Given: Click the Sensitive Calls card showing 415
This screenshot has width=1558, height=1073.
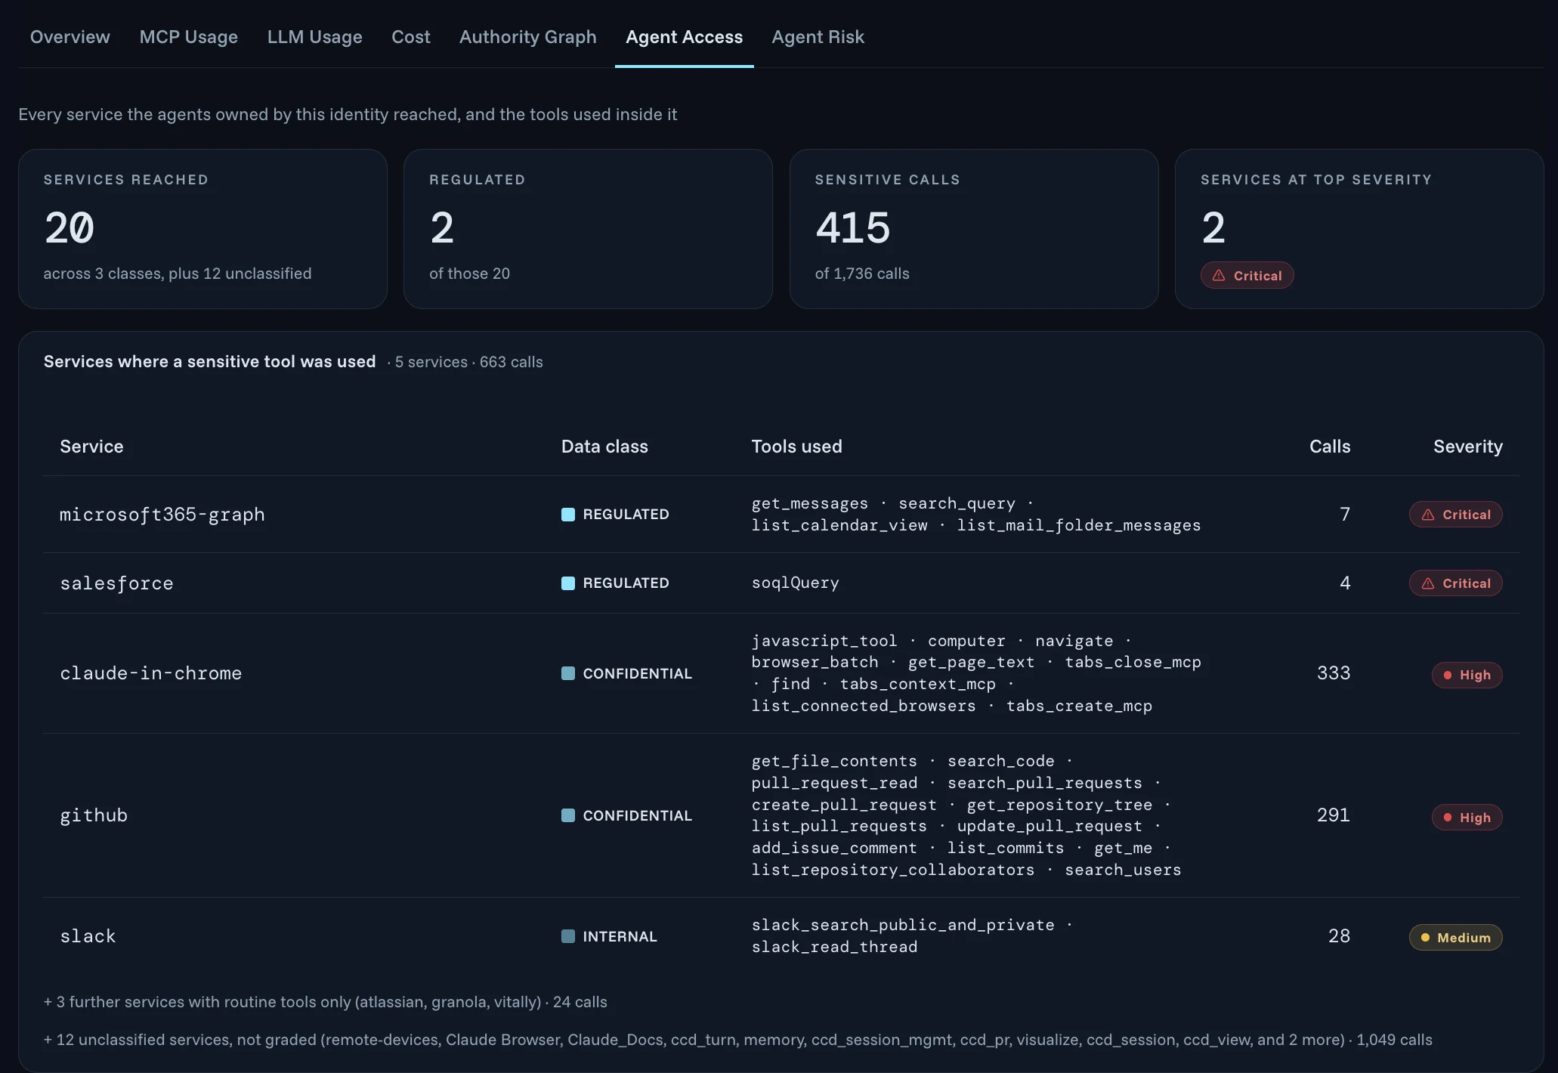Looking at the screenshot, I should click(x=974, y=229).
